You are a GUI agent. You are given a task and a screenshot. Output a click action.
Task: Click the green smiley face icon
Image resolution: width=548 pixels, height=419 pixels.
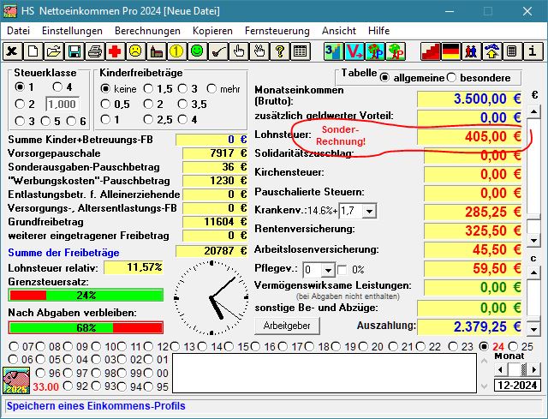tap(197, 51)
